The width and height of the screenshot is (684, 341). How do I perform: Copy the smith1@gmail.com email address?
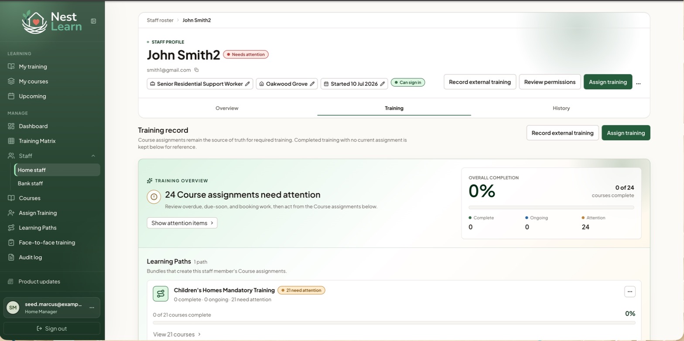(196, 70)
